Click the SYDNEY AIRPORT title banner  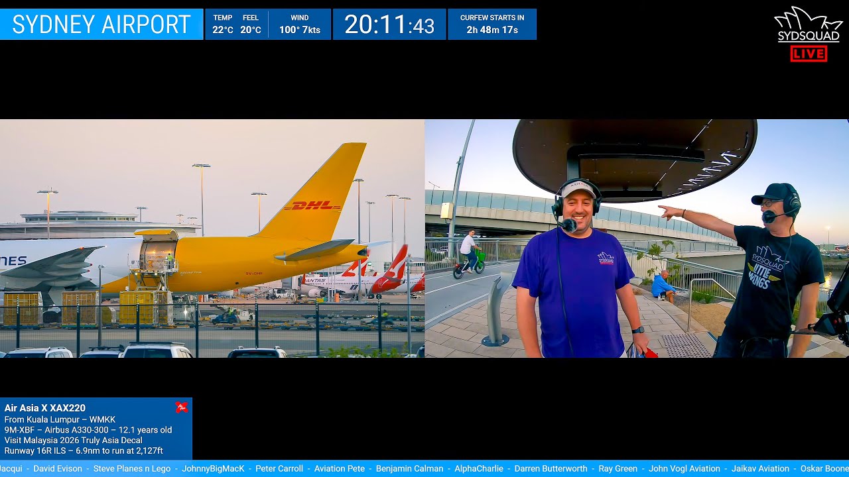pyautogui.click(x=101, y=25)
